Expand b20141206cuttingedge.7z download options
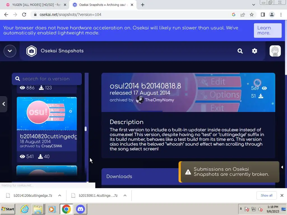 (x=60, y=195)
